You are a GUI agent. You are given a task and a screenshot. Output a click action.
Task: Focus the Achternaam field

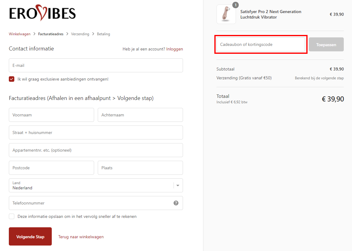(140, 115)
